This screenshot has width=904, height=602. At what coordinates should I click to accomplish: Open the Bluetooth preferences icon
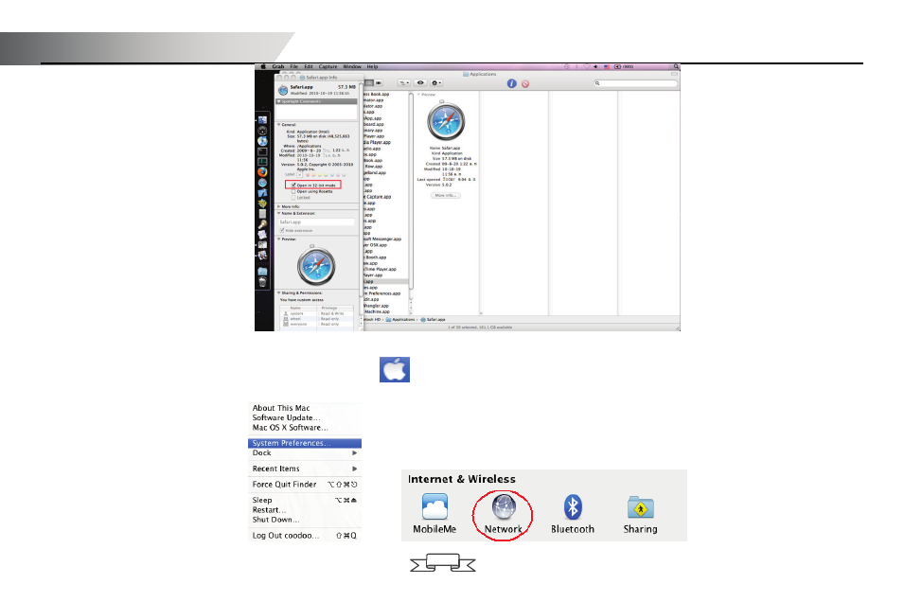coord(573,507)
